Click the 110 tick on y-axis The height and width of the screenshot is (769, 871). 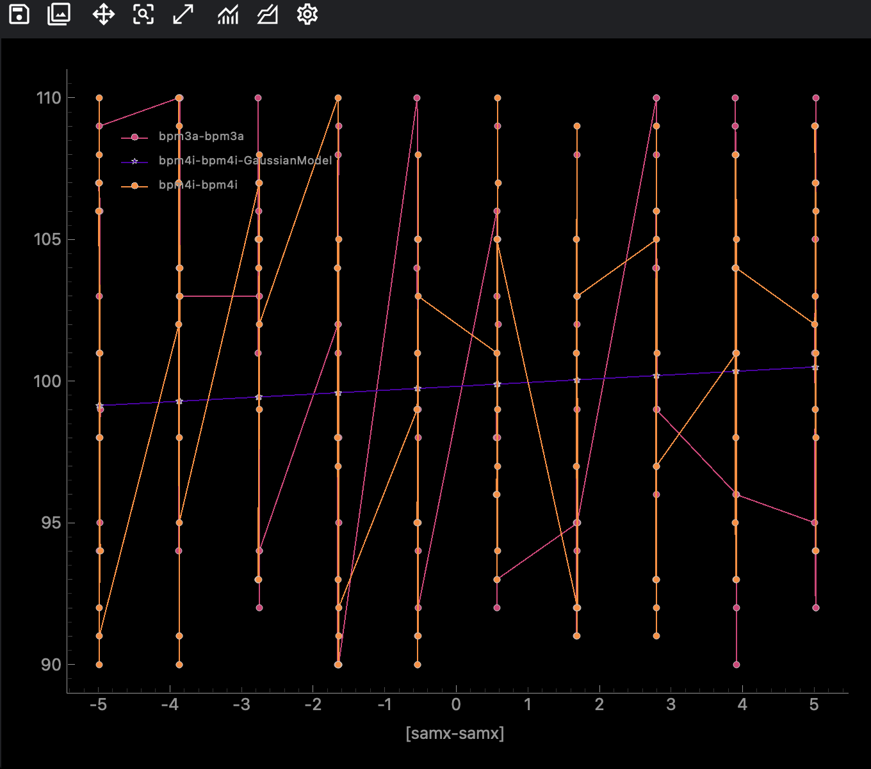click(x=49, y=98)
